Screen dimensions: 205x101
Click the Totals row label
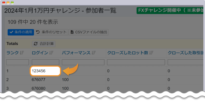pos(12,44)
